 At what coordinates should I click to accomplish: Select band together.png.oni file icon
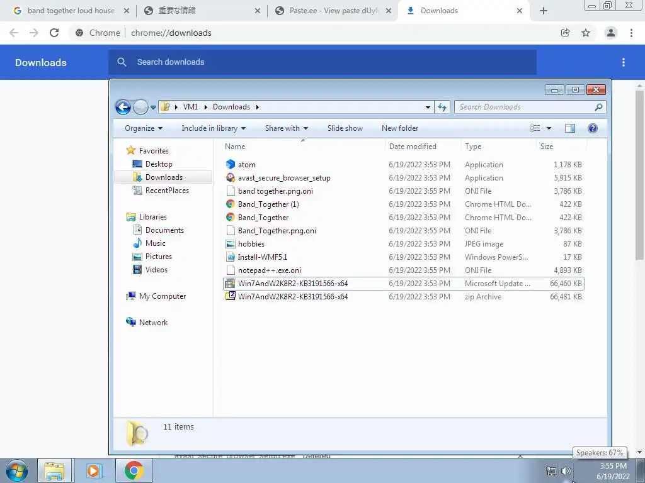pyautogui.click(x=231, y=191)
